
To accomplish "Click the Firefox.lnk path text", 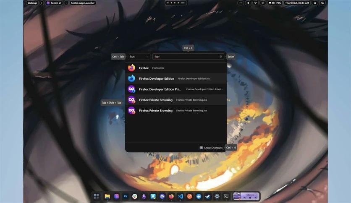I will coord(158,68).
